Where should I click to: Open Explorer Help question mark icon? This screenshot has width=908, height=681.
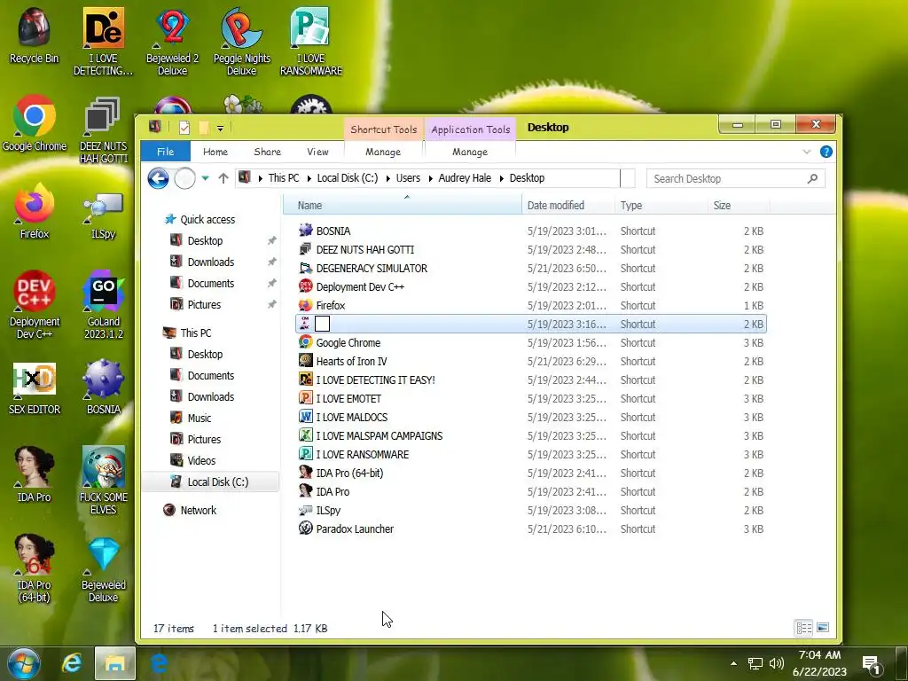[826, 152]
